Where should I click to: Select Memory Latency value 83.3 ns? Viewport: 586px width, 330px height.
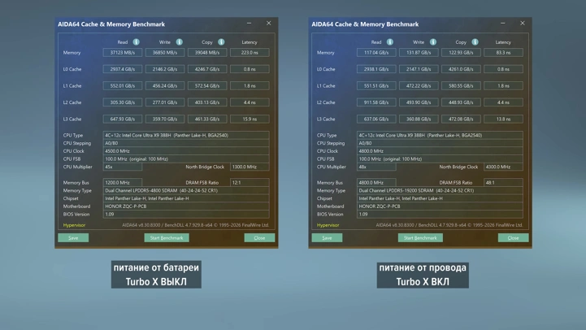[x=503, y=53]
